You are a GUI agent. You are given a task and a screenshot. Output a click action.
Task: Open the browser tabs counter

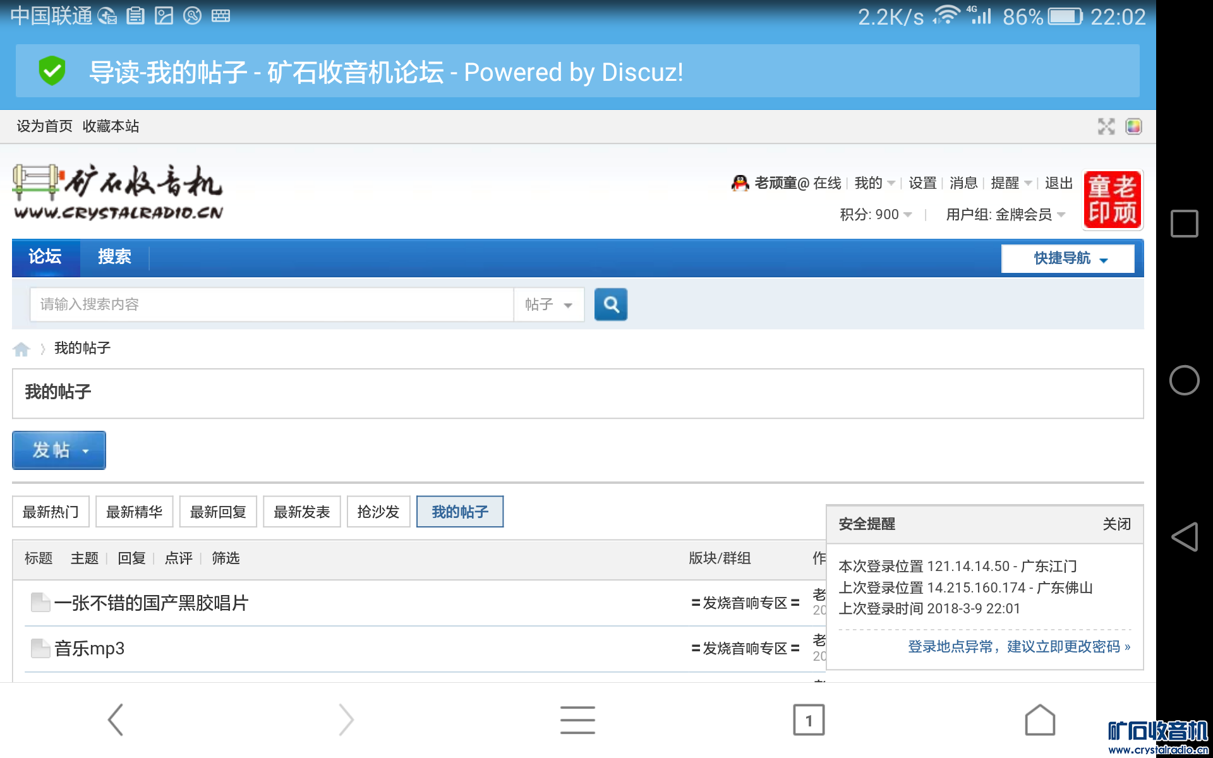809,719
